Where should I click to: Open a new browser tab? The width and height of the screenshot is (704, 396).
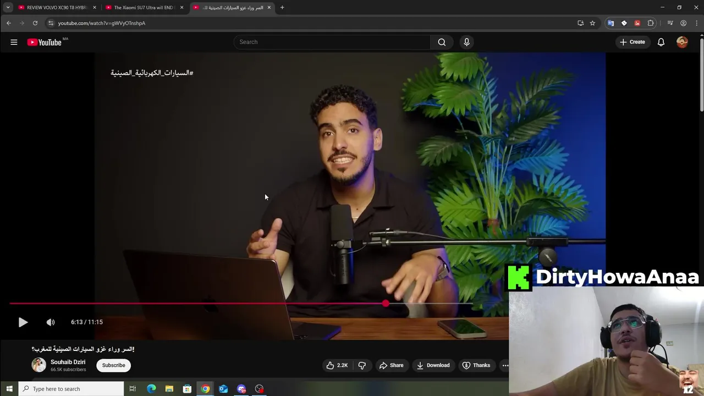pos(282,7)
